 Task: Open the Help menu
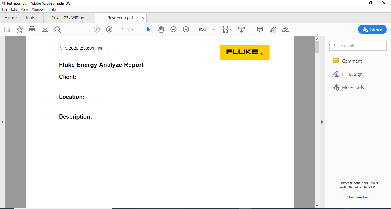pyautogui.click(x=52, y=9)
